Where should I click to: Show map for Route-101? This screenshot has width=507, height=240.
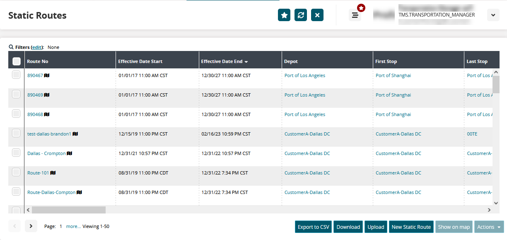tap(53, 173)
